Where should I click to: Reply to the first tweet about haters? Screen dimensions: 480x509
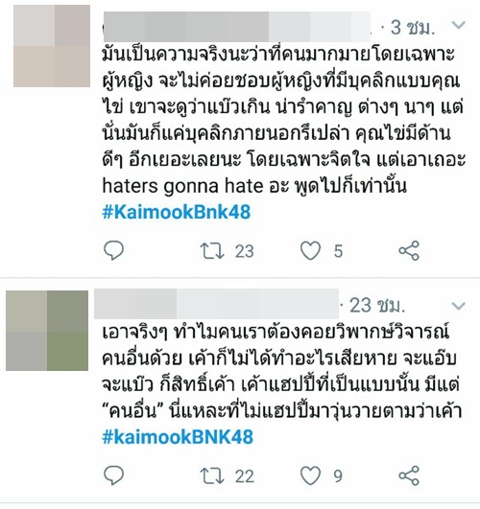tap(113, 250)
